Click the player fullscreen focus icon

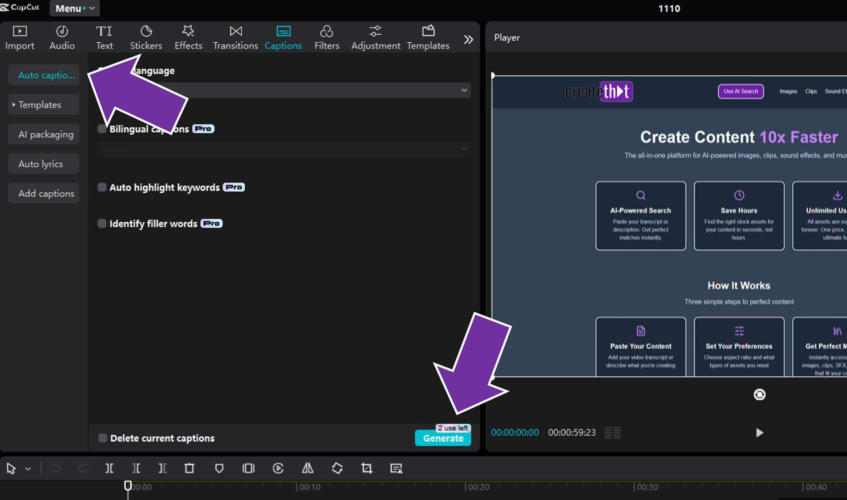pos(759,395)
